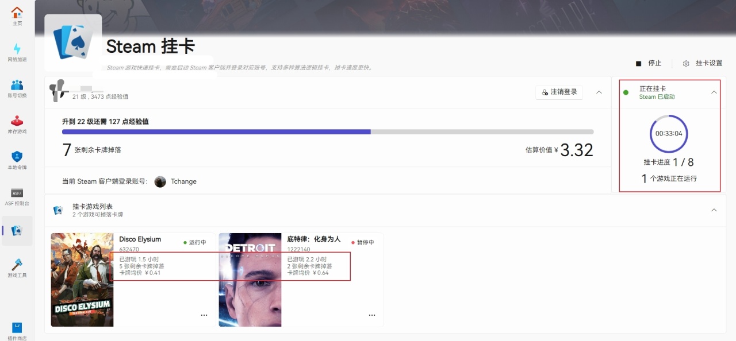
Task: Open ASF 控制台 console
Action: pos(17,197)
